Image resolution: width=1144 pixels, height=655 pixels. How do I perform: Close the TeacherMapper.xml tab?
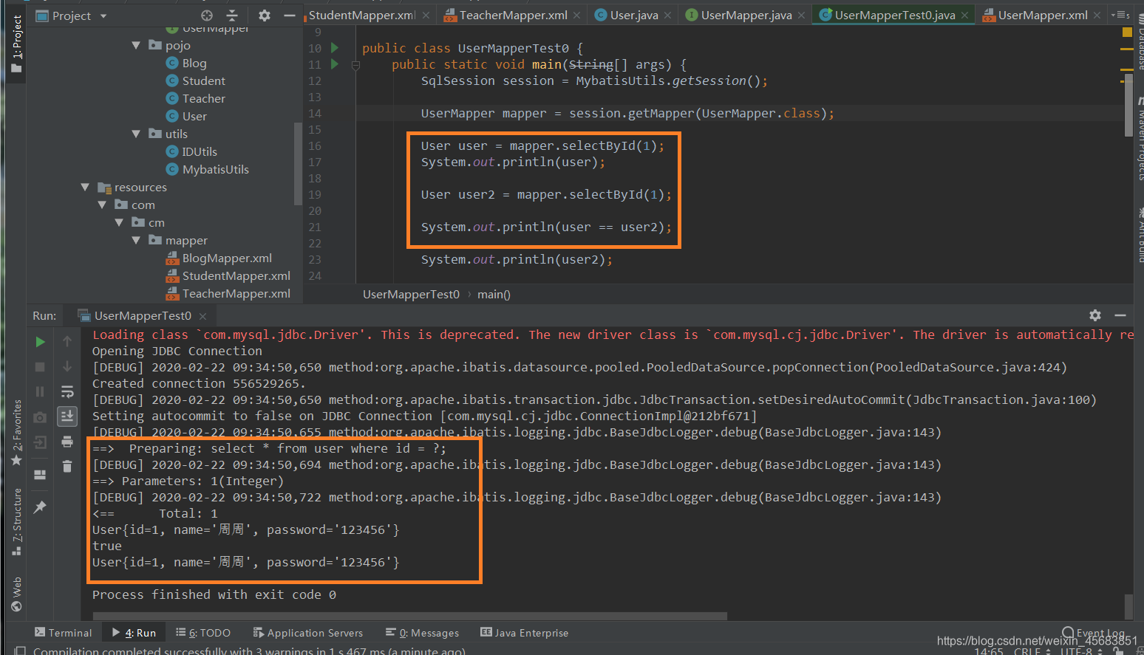[x=577, y=15]
